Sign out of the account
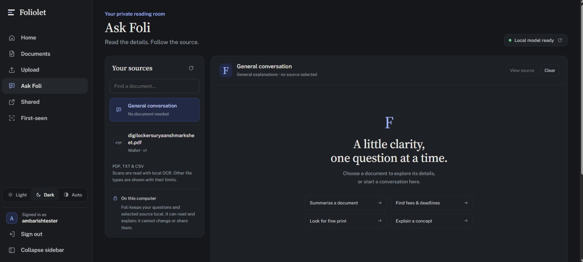Image resolution: width=583 pixels, height=262 pixels. 45,234
